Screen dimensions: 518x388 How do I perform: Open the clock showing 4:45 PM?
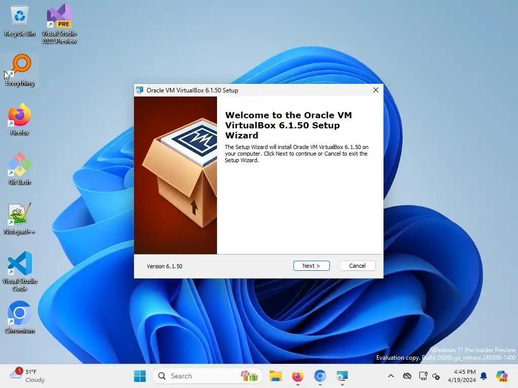click(461, 376)
